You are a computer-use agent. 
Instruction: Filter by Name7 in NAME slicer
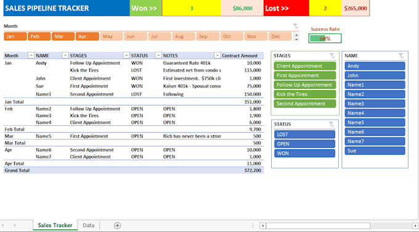coord(375,141)
